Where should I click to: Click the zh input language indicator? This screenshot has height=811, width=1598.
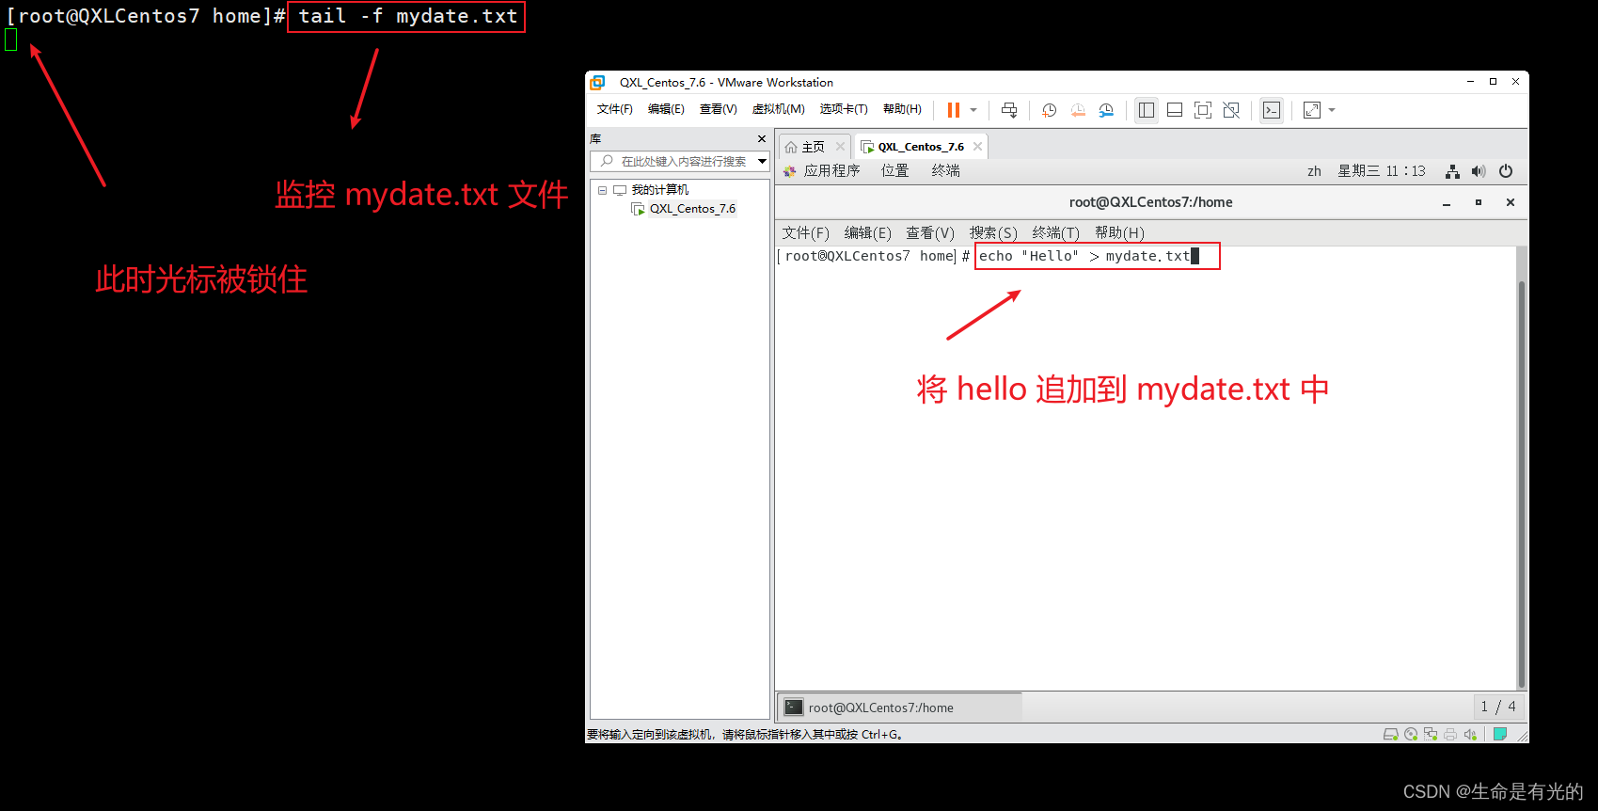pyautogui.click(x=1314, y=171)
